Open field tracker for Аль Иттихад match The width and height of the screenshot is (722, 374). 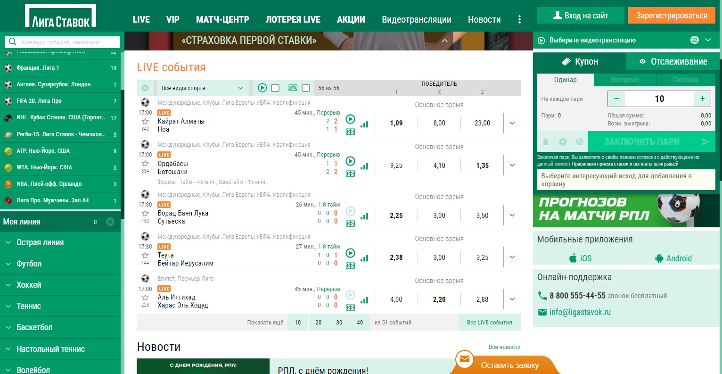click(350, 308)
